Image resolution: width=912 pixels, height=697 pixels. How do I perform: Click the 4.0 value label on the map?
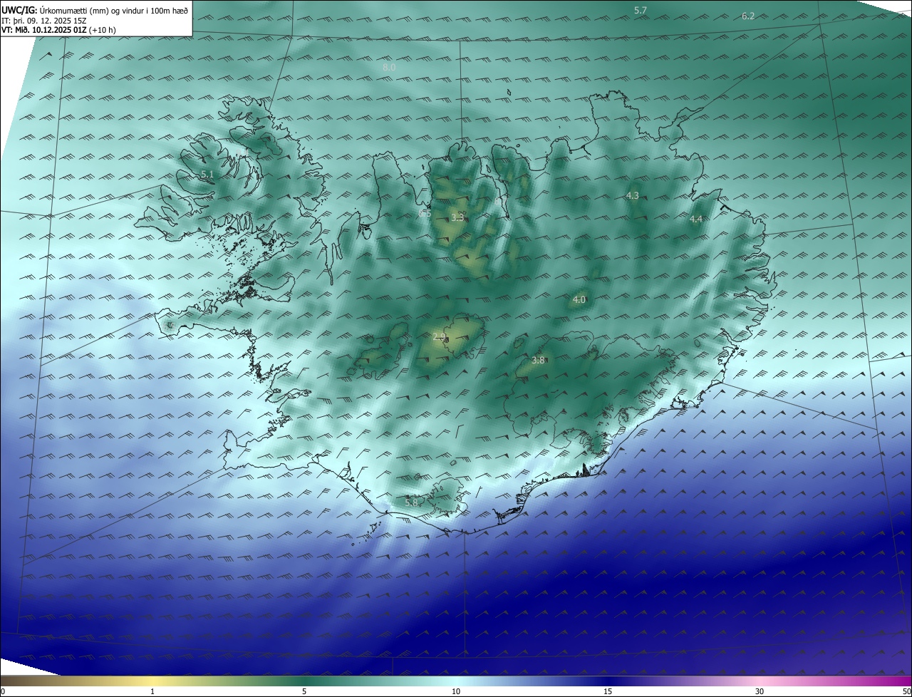point(579,300)
